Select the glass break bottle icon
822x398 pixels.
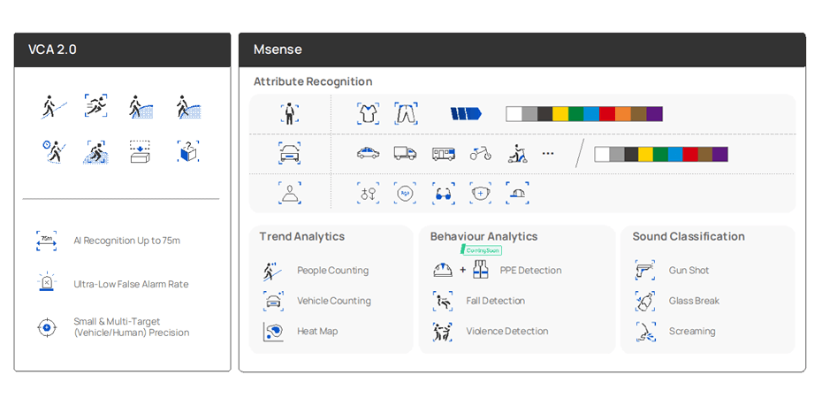pyautogui.click(x=645, y=301)
